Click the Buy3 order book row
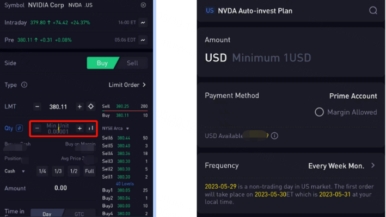 [x=125, y=206]
